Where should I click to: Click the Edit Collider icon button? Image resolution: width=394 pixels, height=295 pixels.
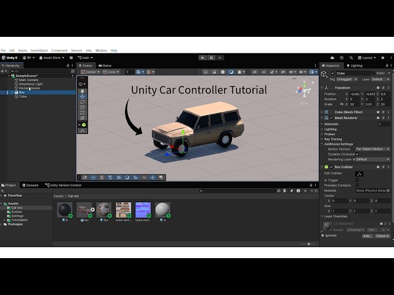click(x=359, y=174)
